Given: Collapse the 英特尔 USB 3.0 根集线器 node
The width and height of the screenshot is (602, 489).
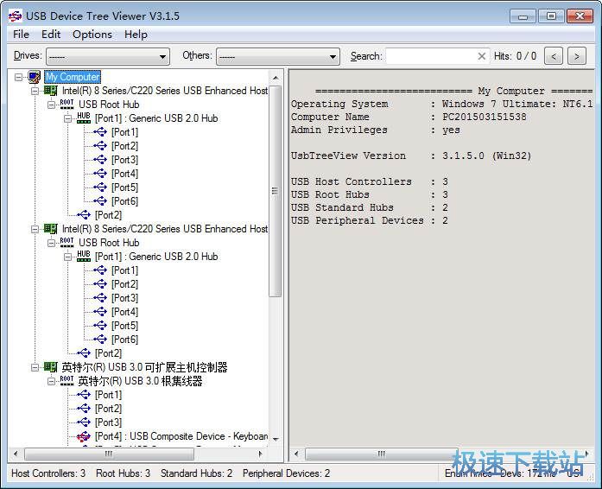Looking at the screenshot, I should 51,381.
